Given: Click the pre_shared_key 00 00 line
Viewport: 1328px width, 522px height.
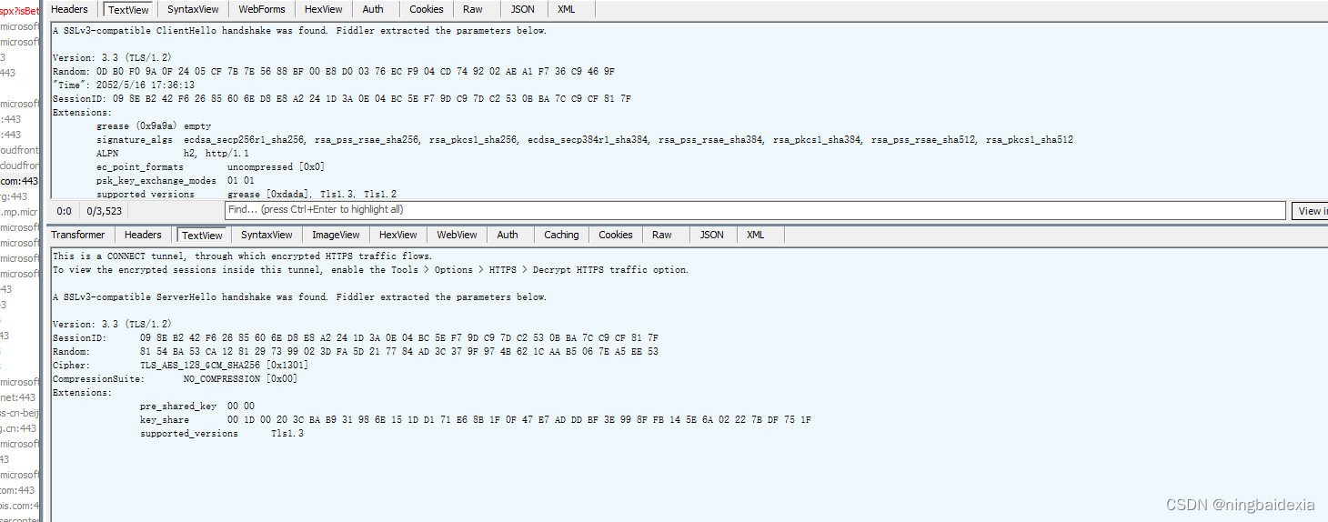Looking at the screenshot, I should (197, 406).
